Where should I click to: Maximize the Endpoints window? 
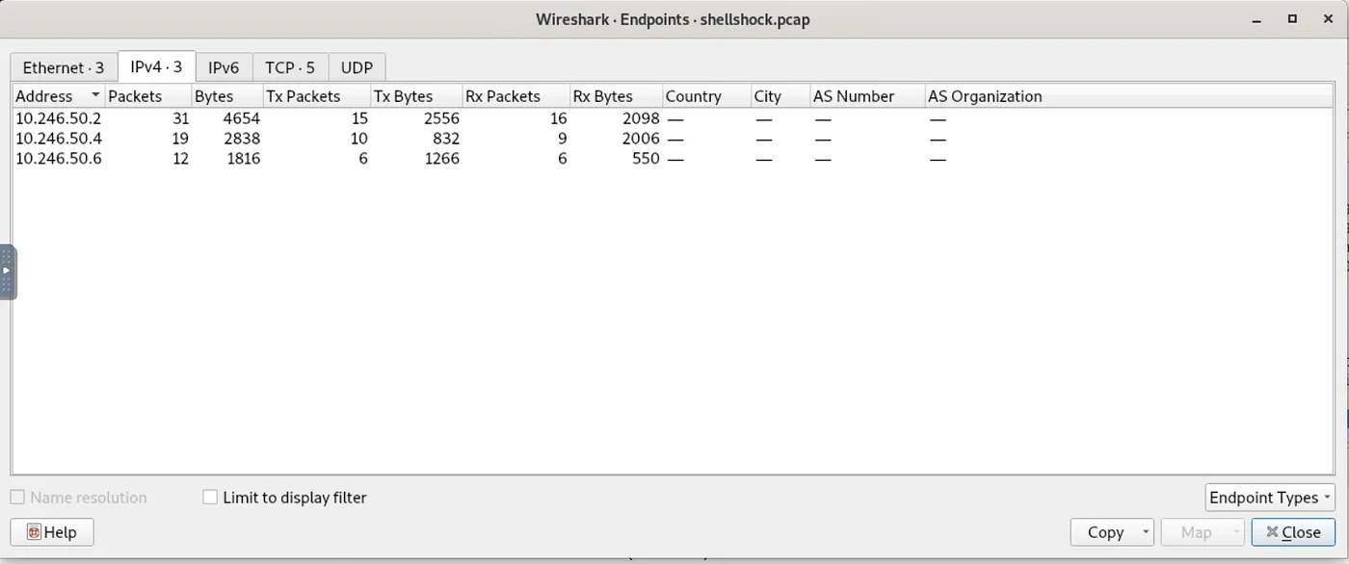pyautogui.click(x=1292, y=19)
